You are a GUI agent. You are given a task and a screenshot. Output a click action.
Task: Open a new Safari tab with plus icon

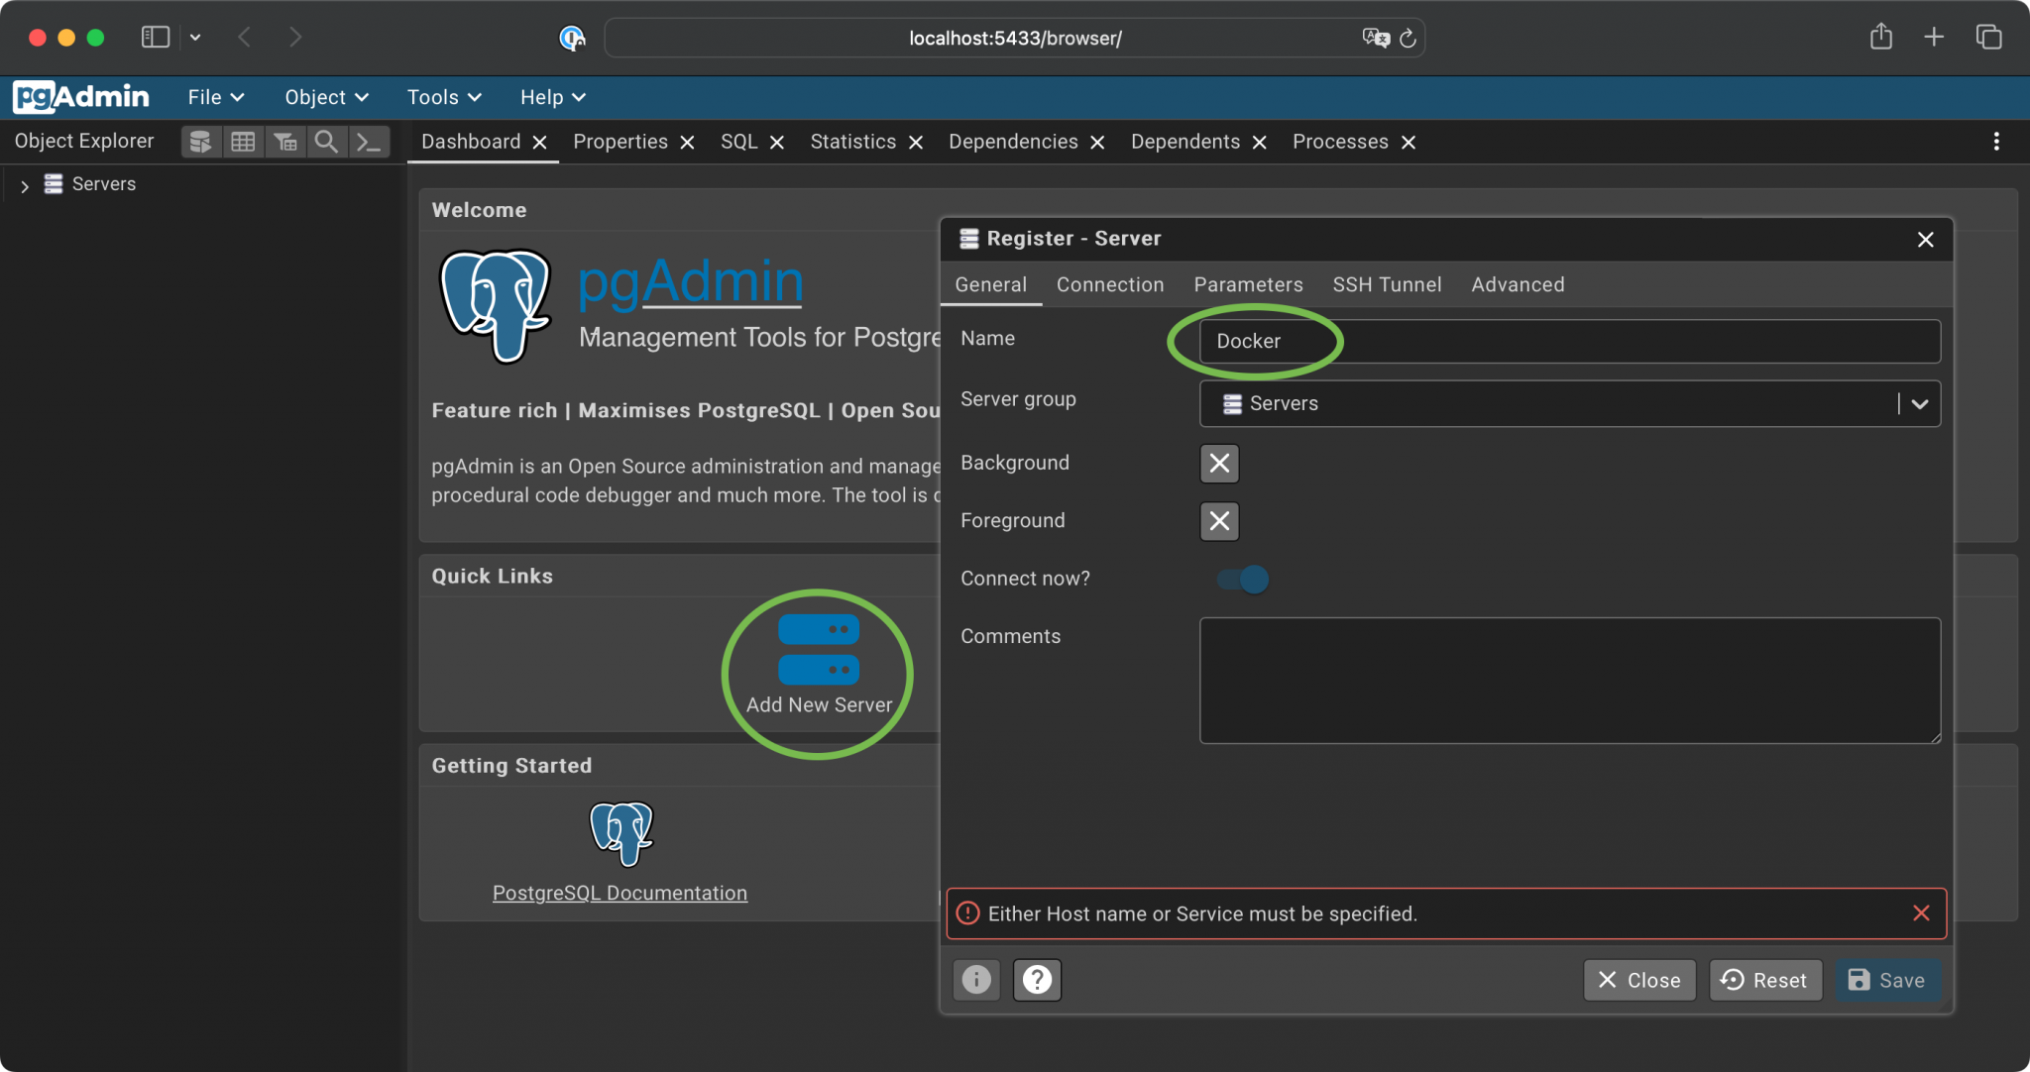point(1934,38)
